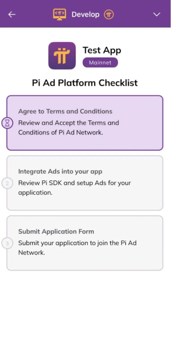Click the step 2 circle indicator

7,183
